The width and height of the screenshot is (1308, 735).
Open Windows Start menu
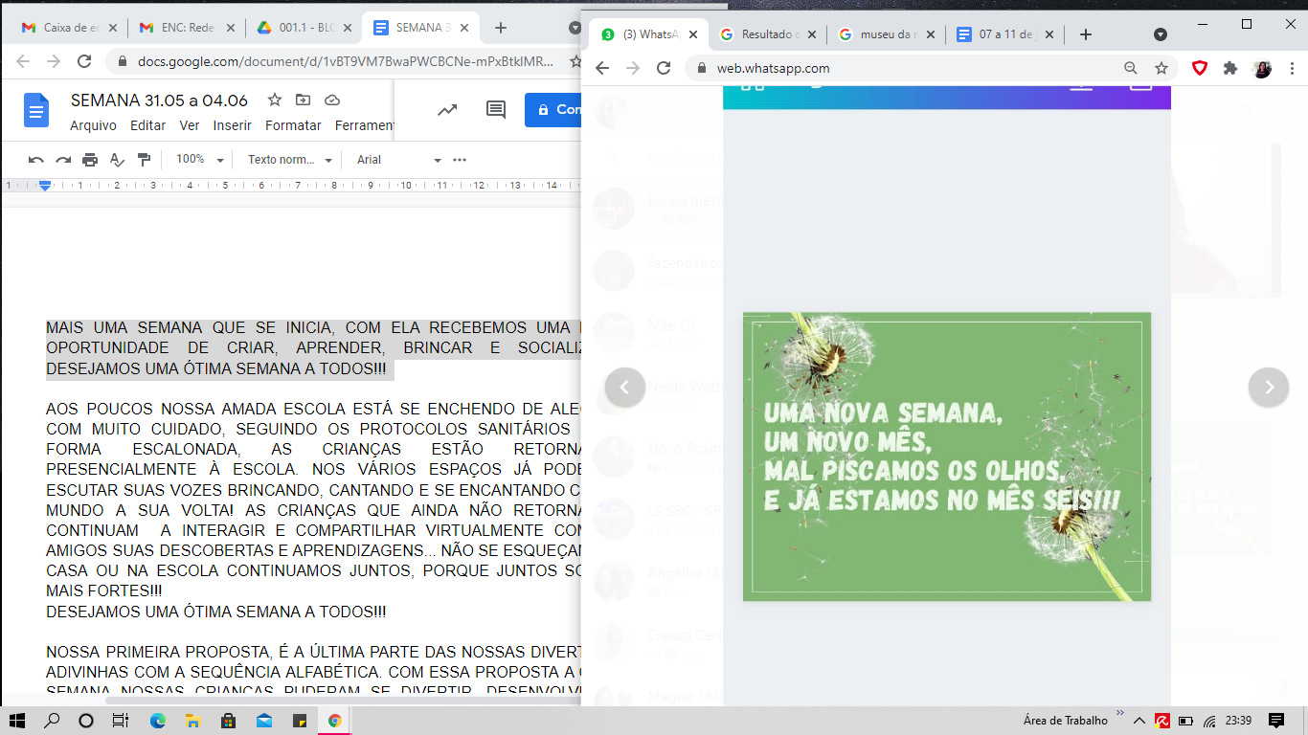[x=17, y=721]
